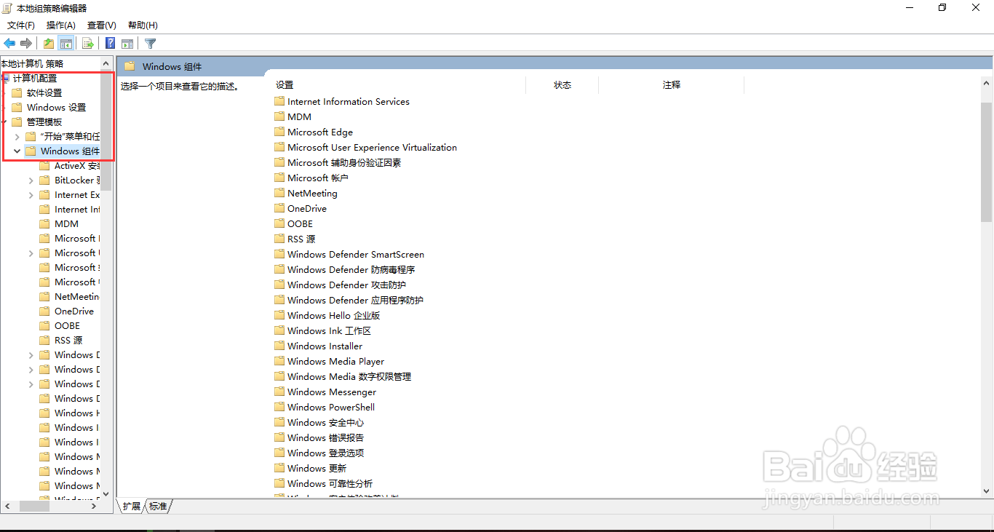Switch to the 标准 tab
This screenshot has width=994, height=532.
158,506
